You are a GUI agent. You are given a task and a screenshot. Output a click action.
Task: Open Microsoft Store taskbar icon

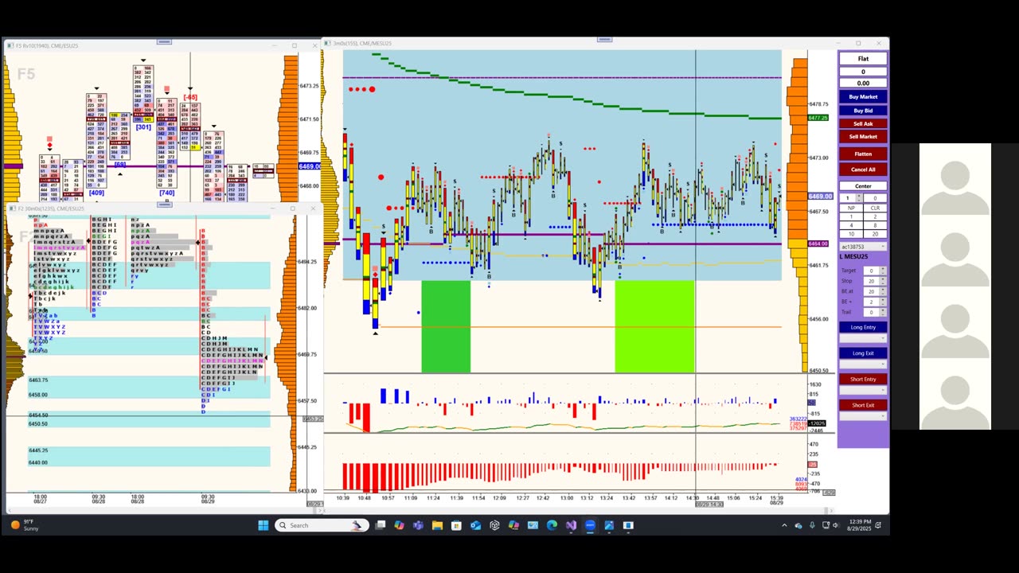tap(456, 525)
